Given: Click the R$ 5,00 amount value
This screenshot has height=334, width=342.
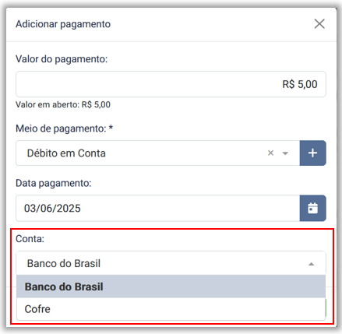Looking at the screenshot, I should click(x=300, y=84).
